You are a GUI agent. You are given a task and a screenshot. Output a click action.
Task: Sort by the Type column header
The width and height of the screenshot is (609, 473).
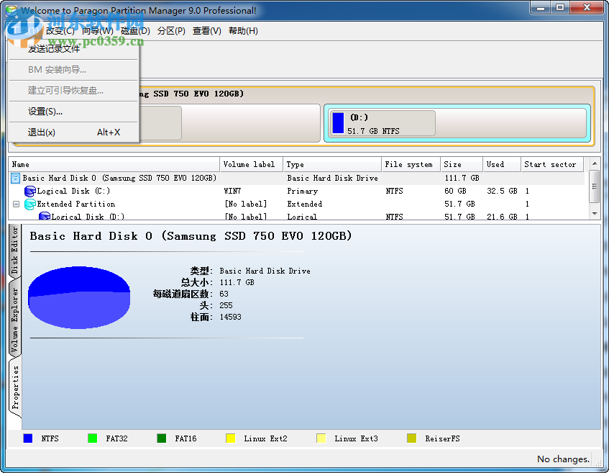[332, 165]
